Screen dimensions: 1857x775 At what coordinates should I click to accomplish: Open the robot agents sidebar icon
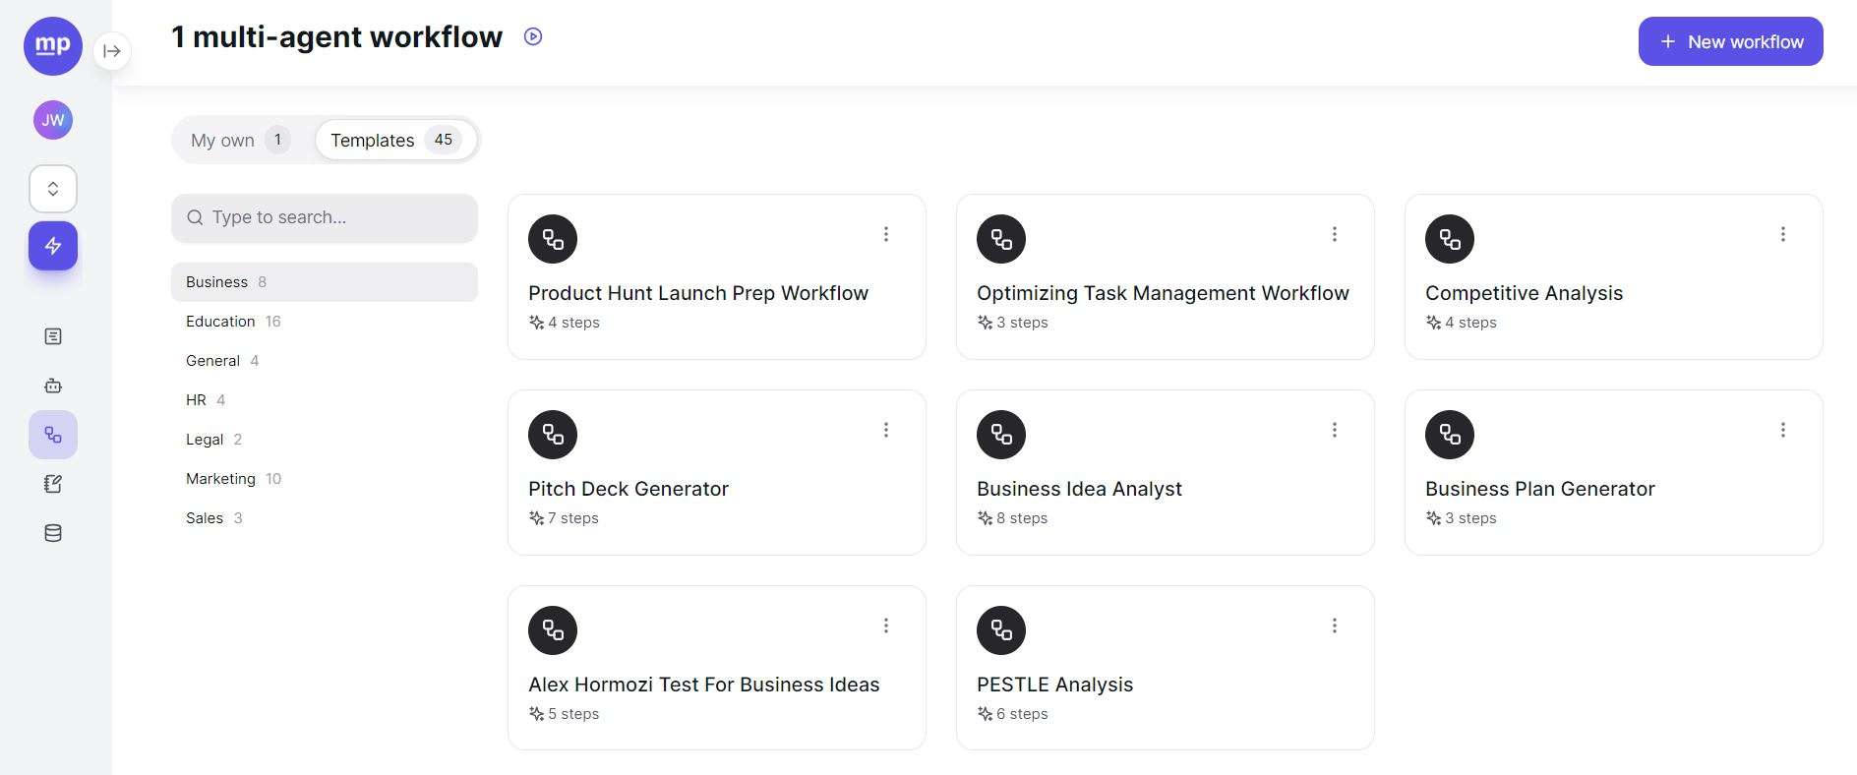[x=53, y=386]
